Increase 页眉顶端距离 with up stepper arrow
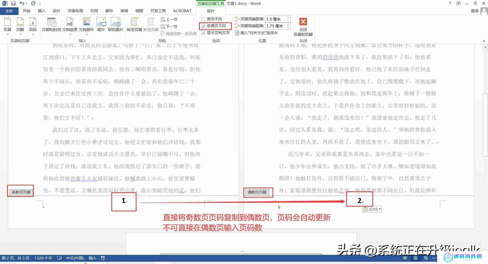 pyautogui.click(x=288, y=18)
